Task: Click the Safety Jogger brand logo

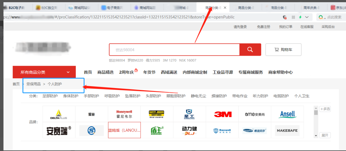Action: [x=157, y=114]
